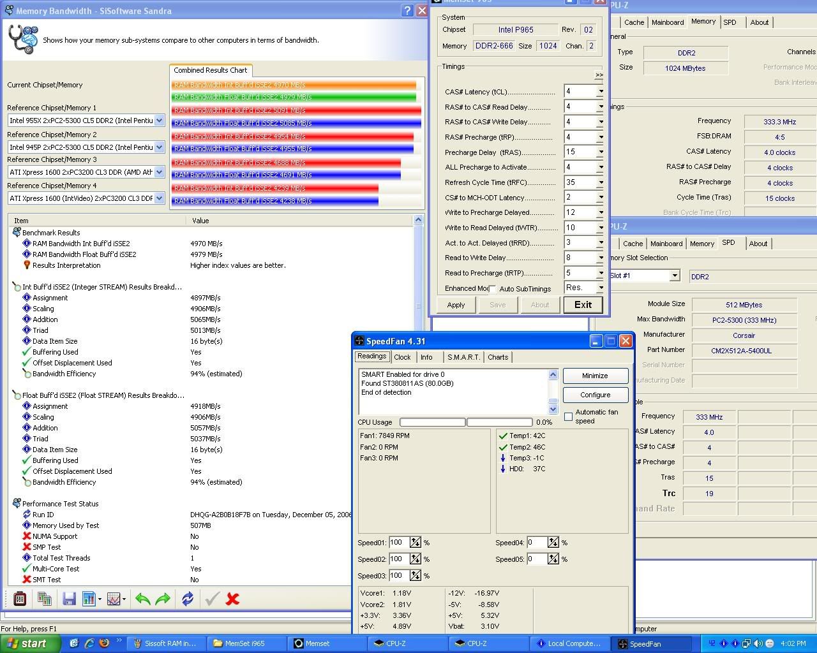
Task: Refresh the Sandra benchmark with blue arrows icon
Action: coord(188,599)
